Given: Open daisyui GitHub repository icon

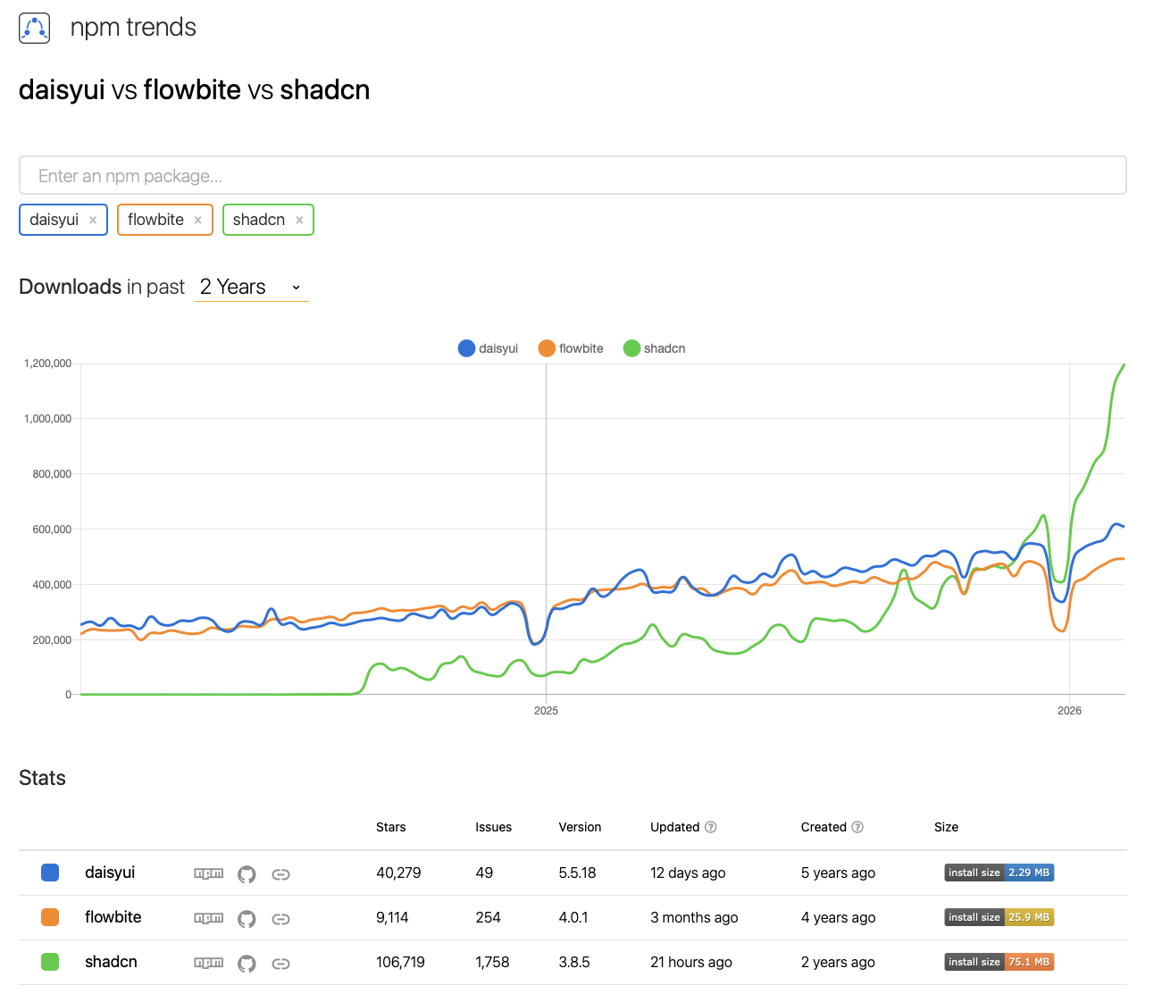Looking at the screenshot, I should pyautogui.click(x=247, y=874).
